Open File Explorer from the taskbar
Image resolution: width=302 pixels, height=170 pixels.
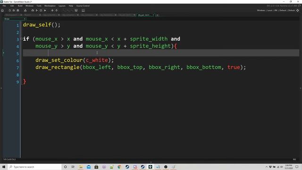point(81,167)
